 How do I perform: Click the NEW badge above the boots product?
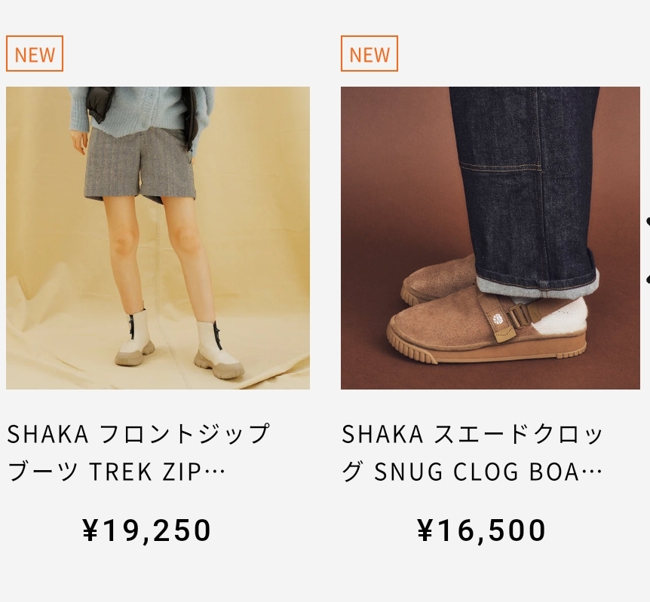tap(35, 53)
